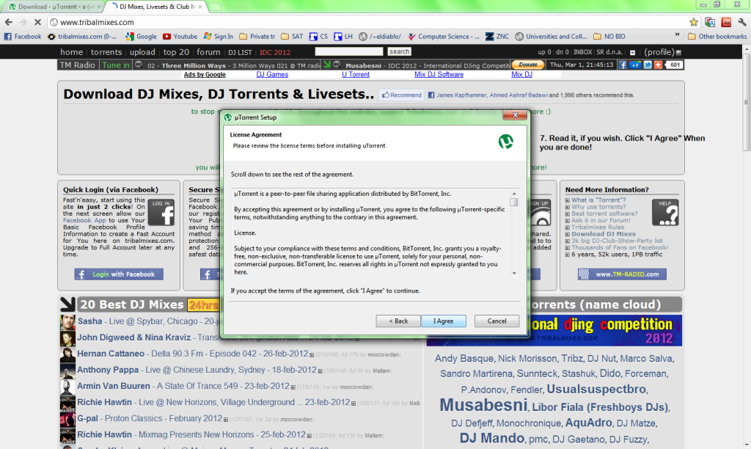Go back using the browser back arrow
The height and width of the screenshot is (449, 751).
point(9,22)
